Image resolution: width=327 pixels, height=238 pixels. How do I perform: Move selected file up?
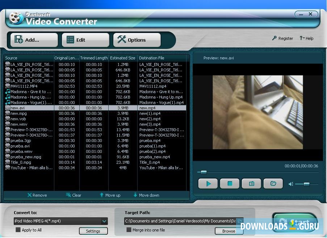point(110,195)
